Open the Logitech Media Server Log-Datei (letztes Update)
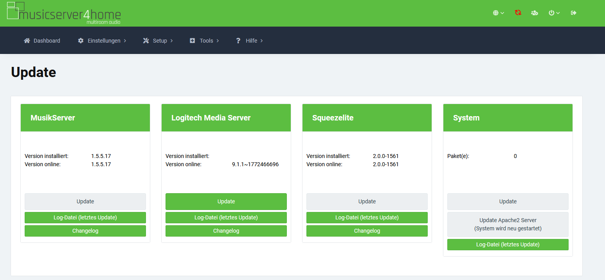The image size is (605, 280). 226,217
